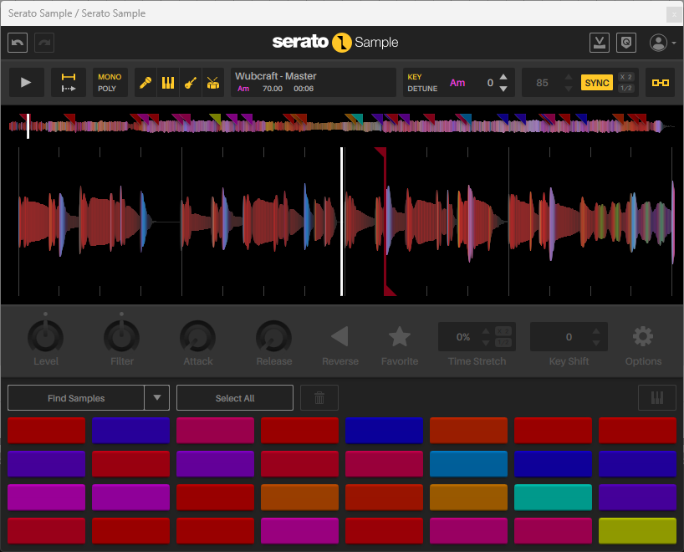
Task: Increase key value with up arrow
Action: coord(503,77)
